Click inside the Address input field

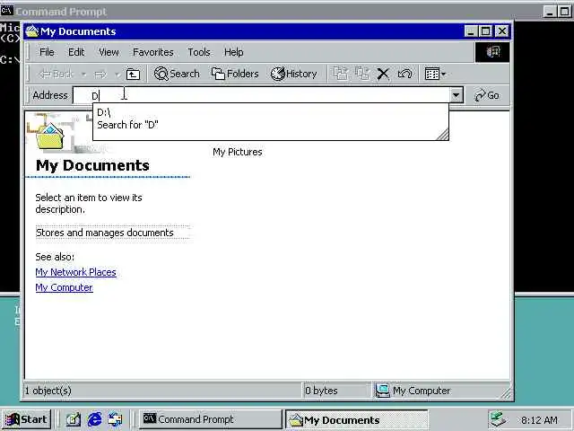[x=261, y=95]
